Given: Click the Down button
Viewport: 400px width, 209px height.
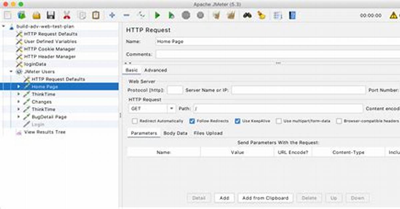Looking at the screenshot, I should [x=357, y=198].
